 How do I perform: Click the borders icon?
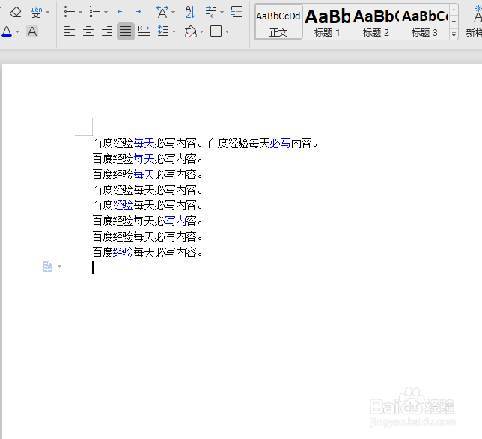(216, 31)
